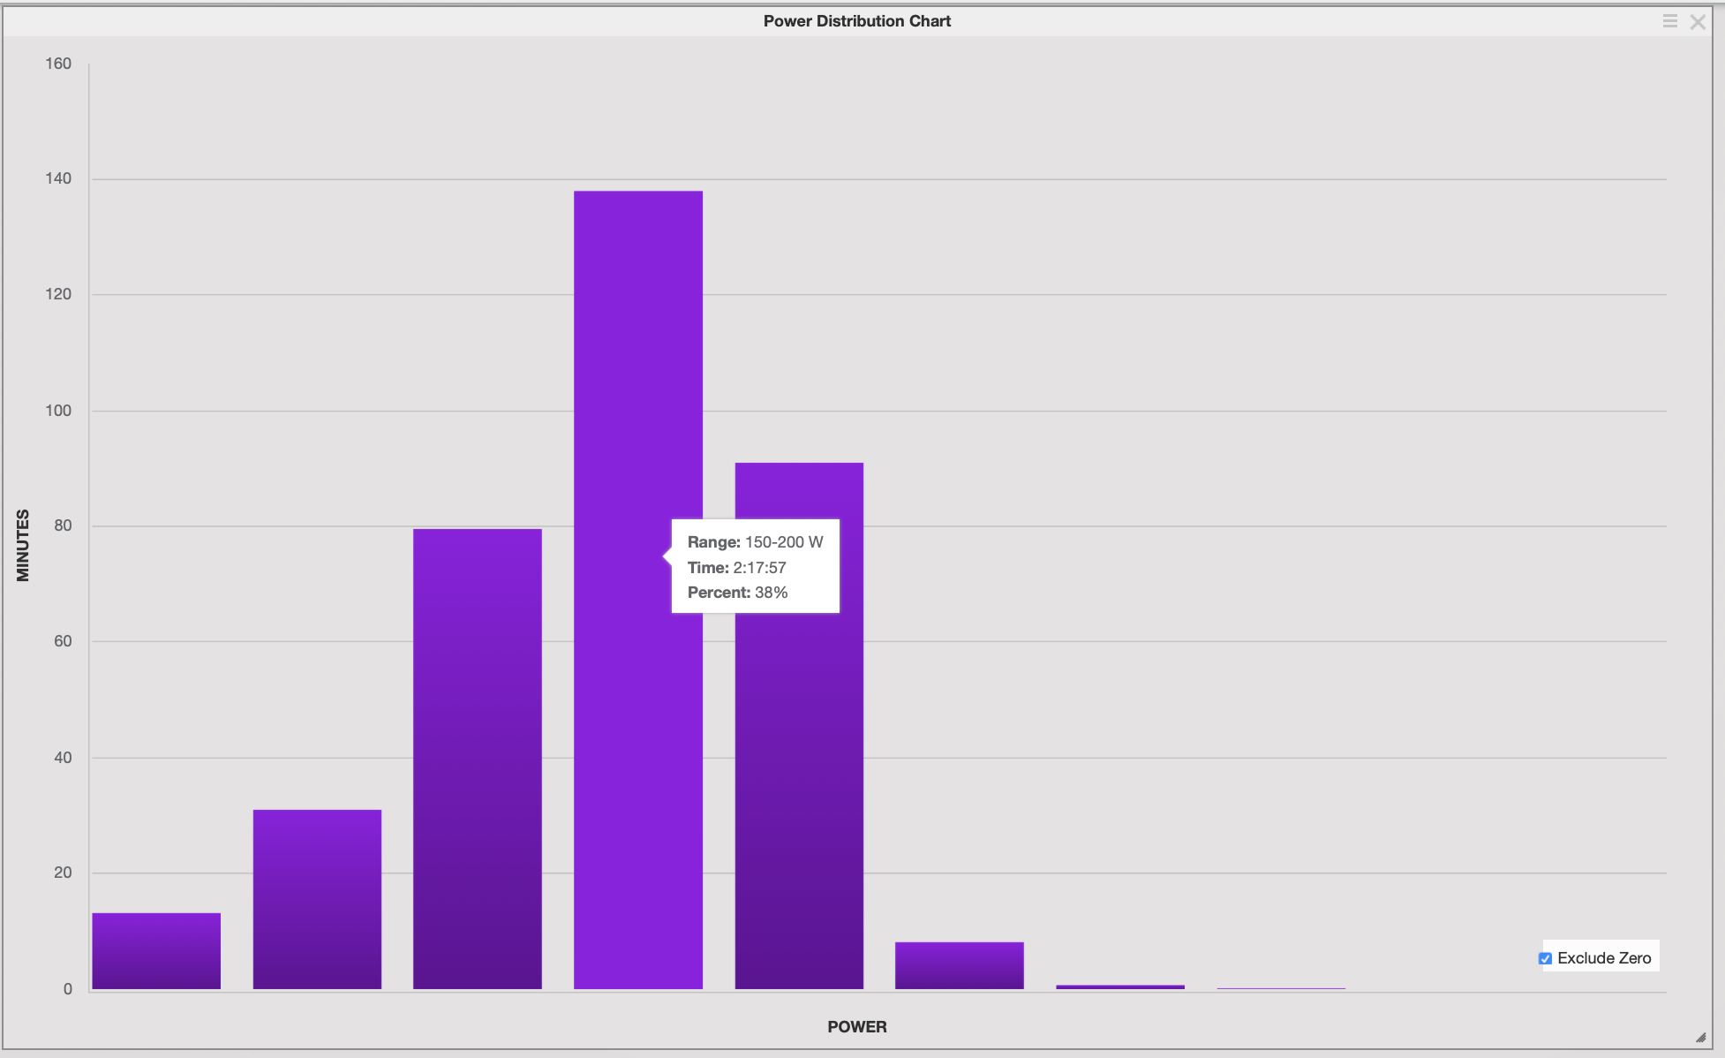The image size is (1725, 1058).
Task: Select the second bar from the left
Action: point(316,901)
